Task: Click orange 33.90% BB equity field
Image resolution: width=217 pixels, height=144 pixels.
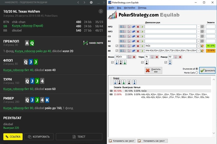Action: tap(210, 51)
